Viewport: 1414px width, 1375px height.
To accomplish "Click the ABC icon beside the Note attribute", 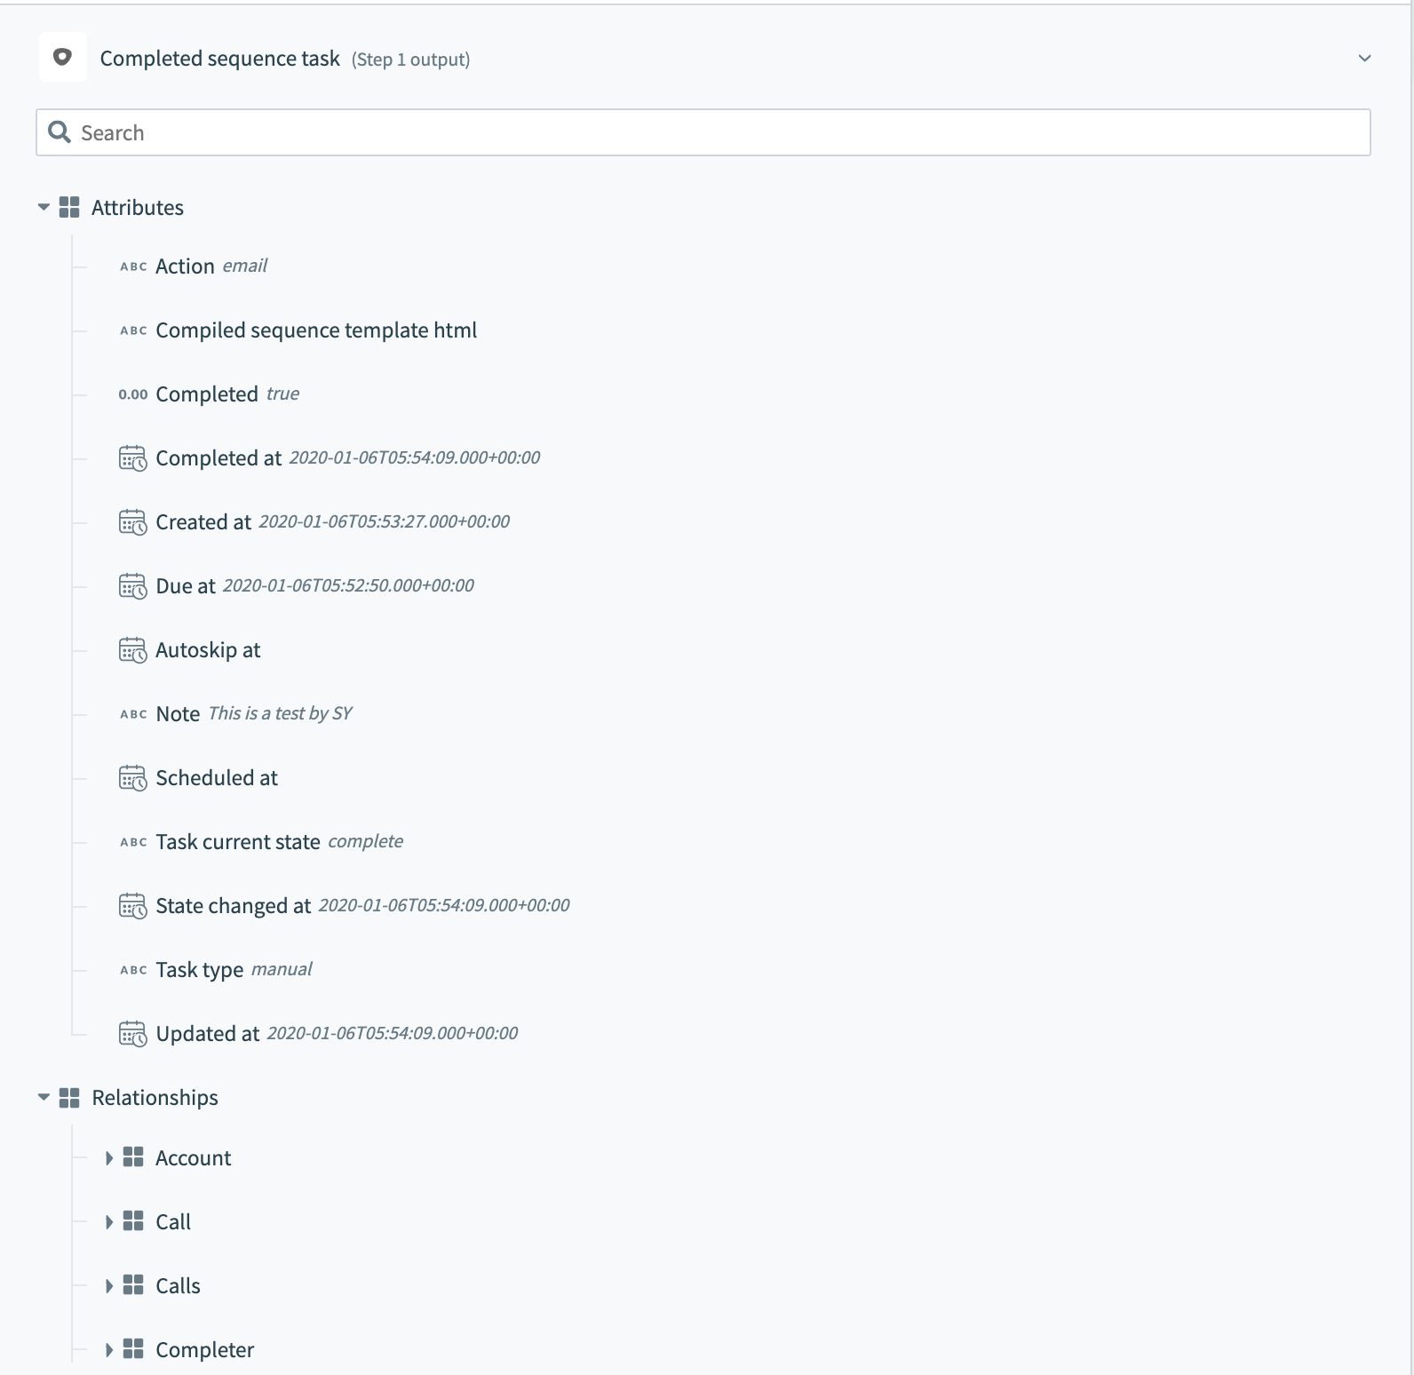I will [132, 713].
